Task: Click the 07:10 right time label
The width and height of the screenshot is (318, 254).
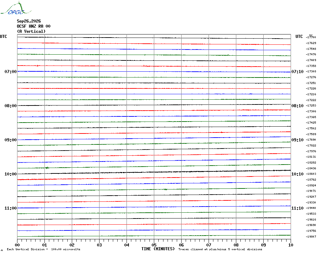Action: 297,71
